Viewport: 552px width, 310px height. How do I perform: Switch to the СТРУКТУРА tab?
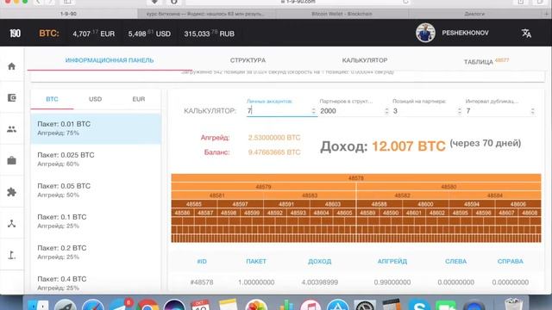coord(248,60)
